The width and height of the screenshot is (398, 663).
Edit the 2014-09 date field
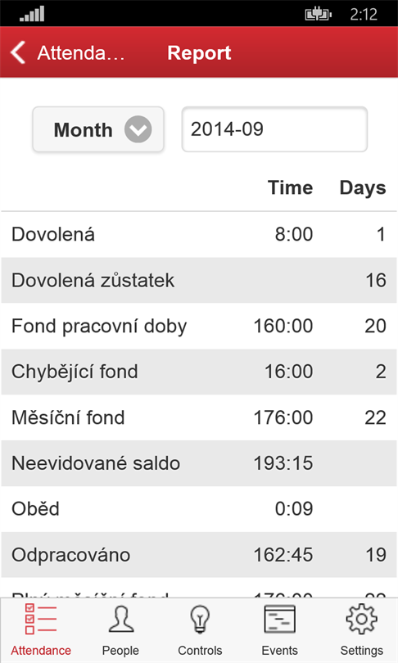(x=274, y=129)
